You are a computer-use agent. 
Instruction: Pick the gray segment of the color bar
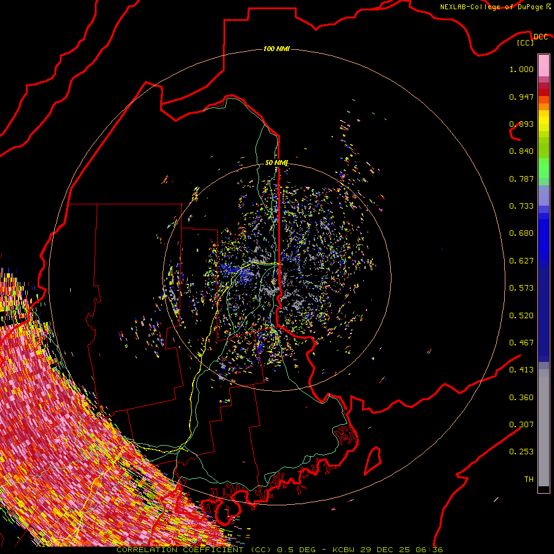pos(544,428)
